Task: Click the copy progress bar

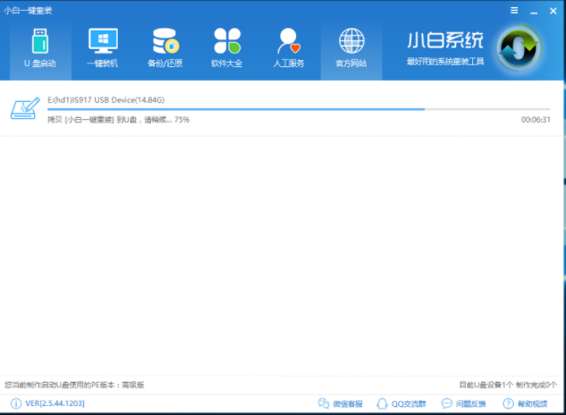Action: point(299,109)
